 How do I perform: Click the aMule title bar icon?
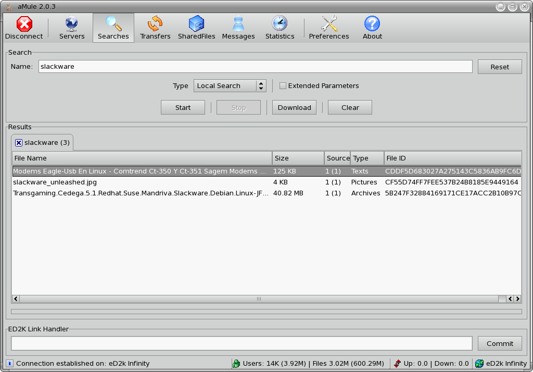[9, 6]
